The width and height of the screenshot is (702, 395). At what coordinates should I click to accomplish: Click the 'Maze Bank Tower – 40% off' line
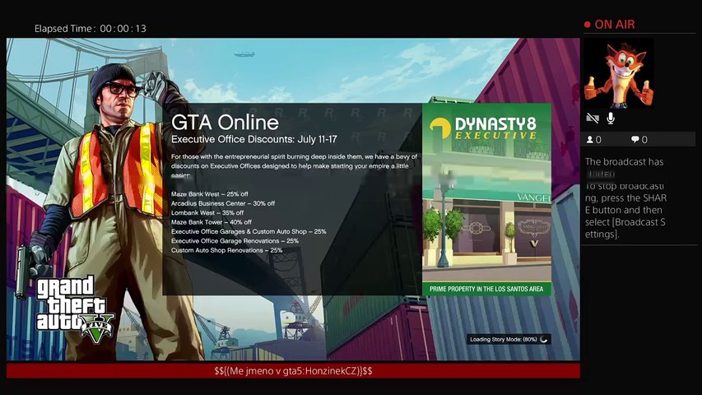pos(212,222)
